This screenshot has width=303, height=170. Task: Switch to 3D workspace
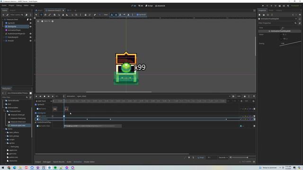click(x=141, y=6)
